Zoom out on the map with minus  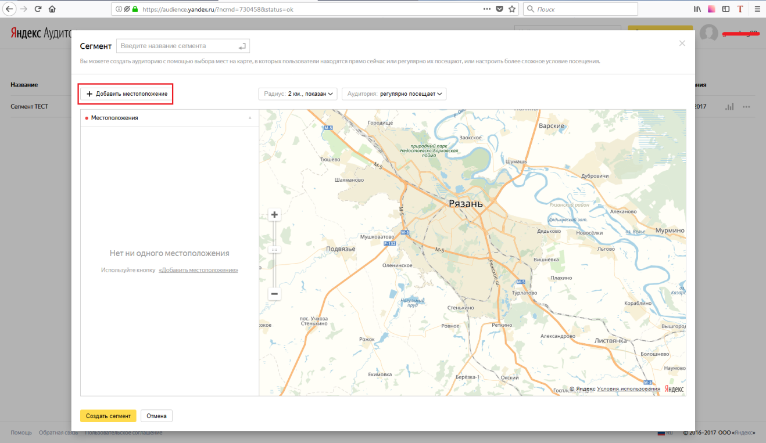coord(275,294)
